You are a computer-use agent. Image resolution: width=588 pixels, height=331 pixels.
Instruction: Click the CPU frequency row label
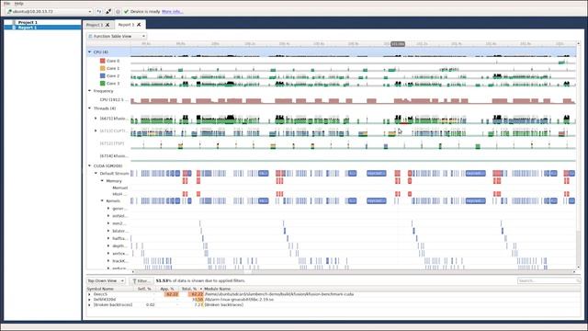[x=114, y=100]
